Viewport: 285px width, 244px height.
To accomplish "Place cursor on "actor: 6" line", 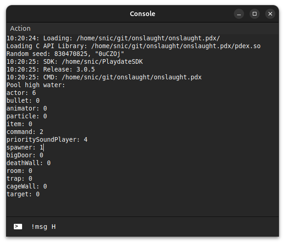I will click(x=21, y=93).
